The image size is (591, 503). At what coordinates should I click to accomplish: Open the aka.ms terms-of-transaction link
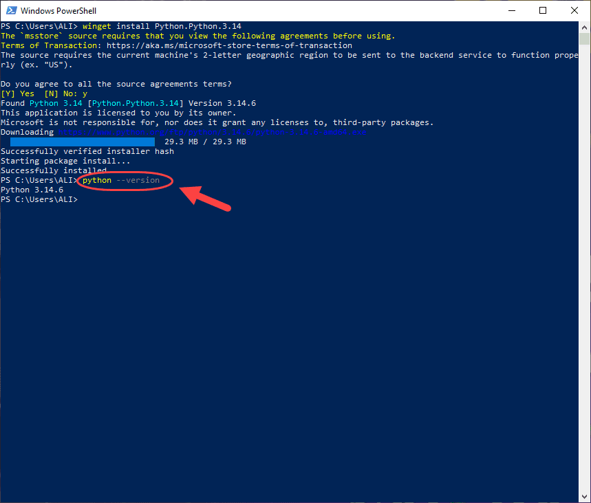click(229, 45)
